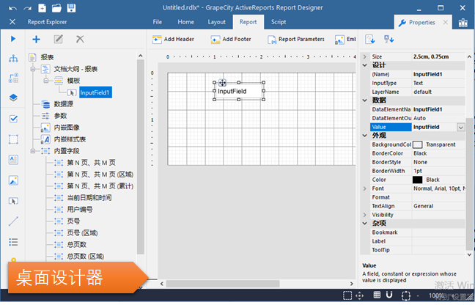475x305 pixels.
Task: Open the Value property dropdown
Action: pyautogui.click(x=461, y=128)
